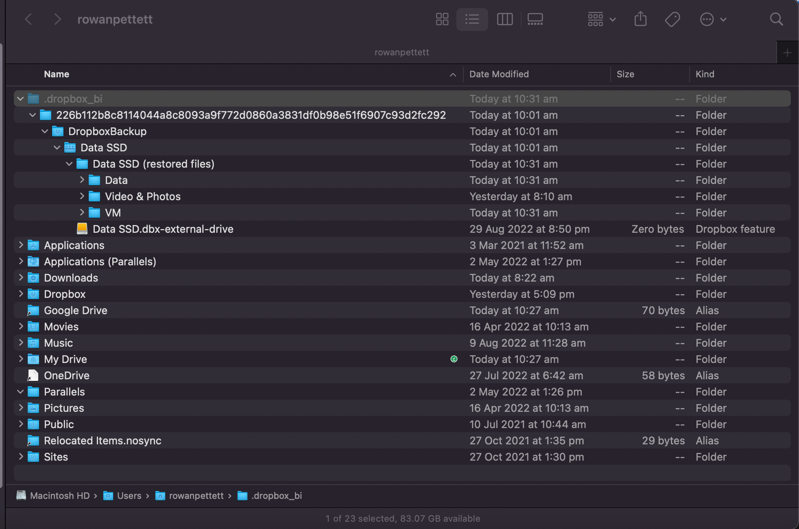Image resolution: width=799 pixels, height=529 pixels.
Task: Collapse the .dropbox_bi folder
Action: click(x=20, y=98)
